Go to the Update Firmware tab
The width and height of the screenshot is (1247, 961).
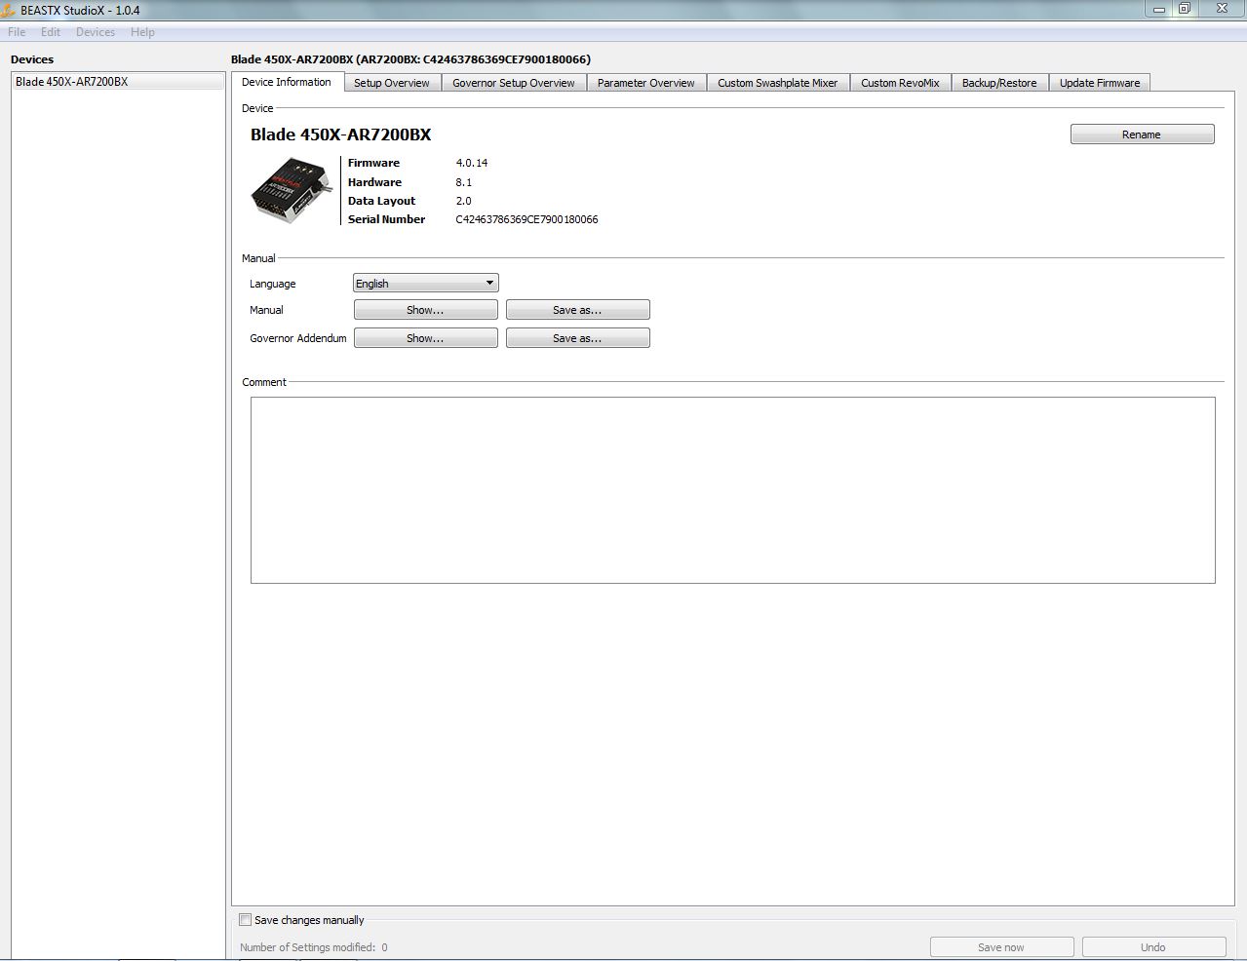point(1100,83)
